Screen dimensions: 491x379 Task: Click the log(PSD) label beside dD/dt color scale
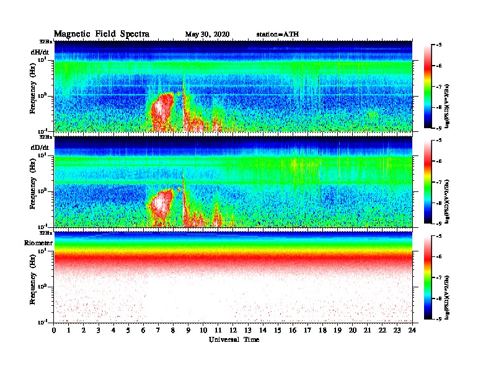[x=448, y=202]
